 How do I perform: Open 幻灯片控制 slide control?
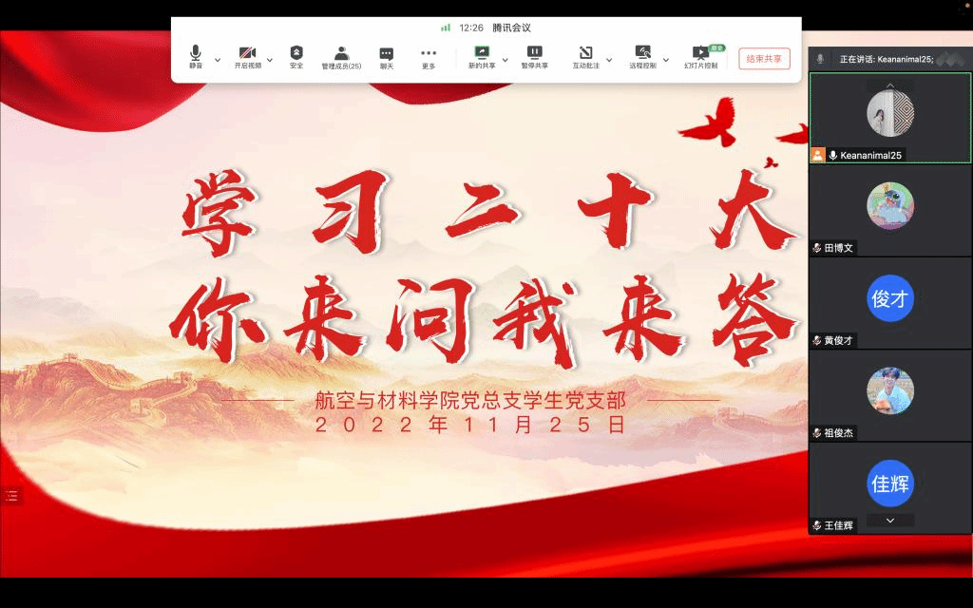click(x=701, y=57)
